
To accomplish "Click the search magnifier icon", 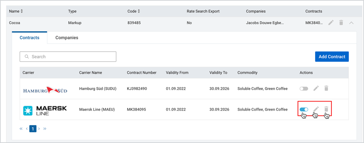I will 27,57.
